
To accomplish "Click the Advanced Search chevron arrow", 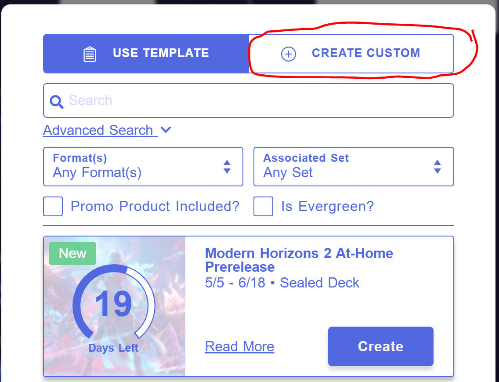I will (x=166, y=129).
